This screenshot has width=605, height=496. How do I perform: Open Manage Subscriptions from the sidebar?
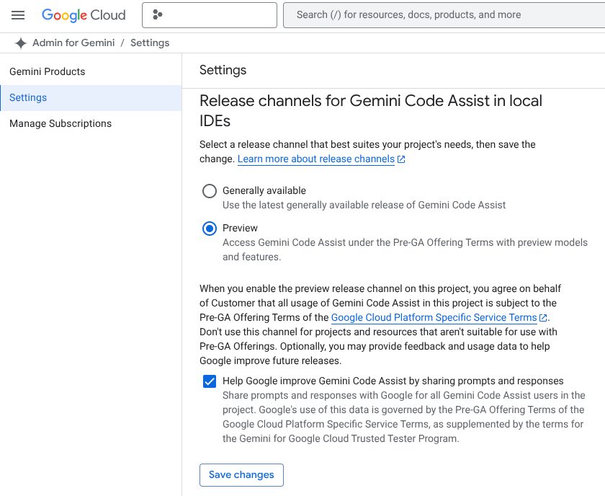tap(60, 123)
